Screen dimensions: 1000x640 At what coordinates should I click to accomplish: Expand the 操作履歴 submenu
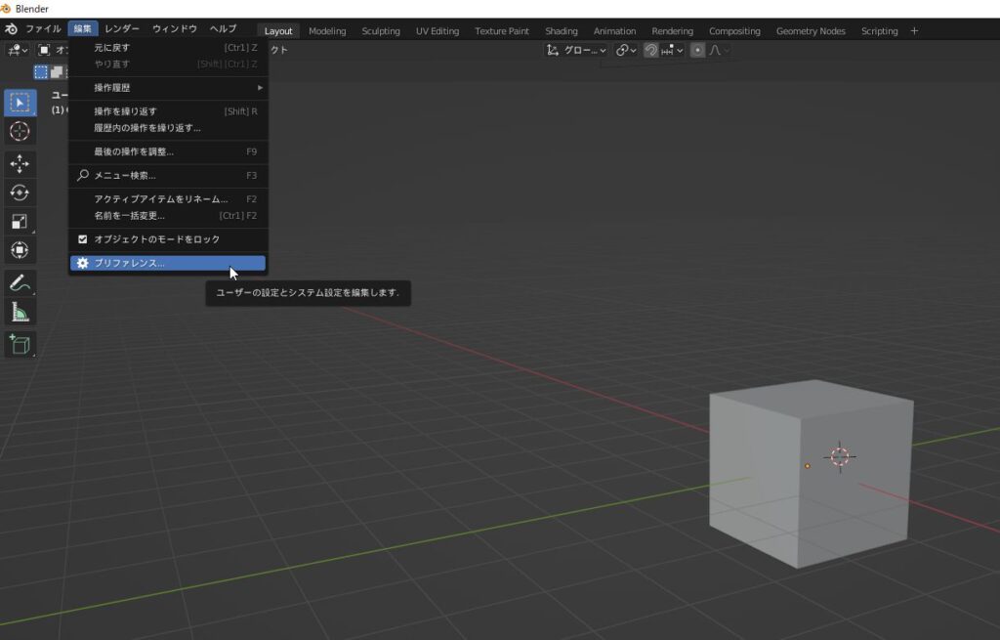tap(168, 87)
